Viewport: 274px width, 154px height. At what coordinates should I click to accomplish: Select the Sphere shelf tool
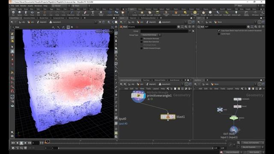coord(20,13)
